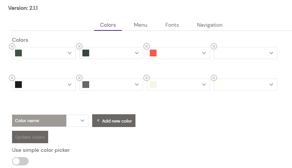Expand the red color dropdown

tap(204, 53)
